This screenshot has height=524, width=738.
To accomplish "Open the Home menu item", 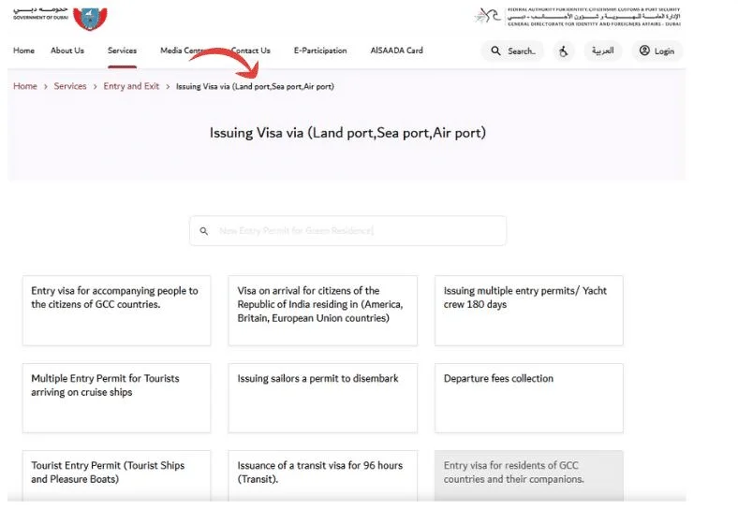I will pos(23,51).
